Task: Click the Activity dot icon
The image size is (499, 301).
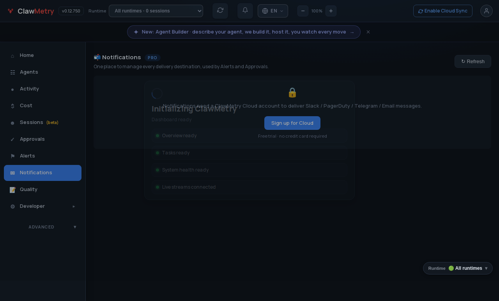Action: pos(12,89)
